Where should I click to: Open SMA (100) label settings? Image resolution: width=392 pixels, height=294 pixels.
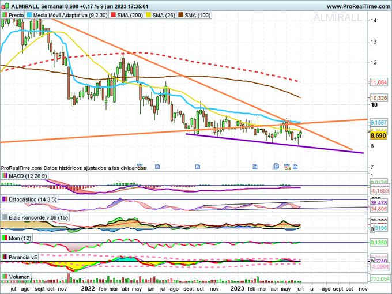[x=198, y=15]
